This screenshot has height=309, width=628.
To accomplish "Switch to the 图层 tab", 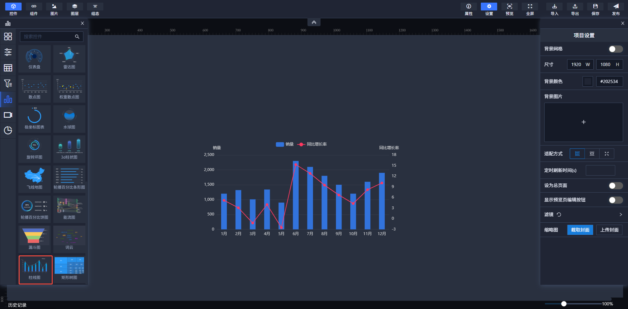I will [75, 9].
